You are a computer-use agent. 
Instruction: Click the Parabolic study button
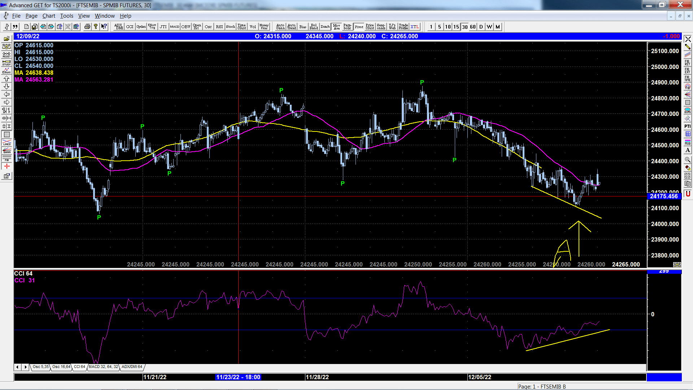coord(348,27)
